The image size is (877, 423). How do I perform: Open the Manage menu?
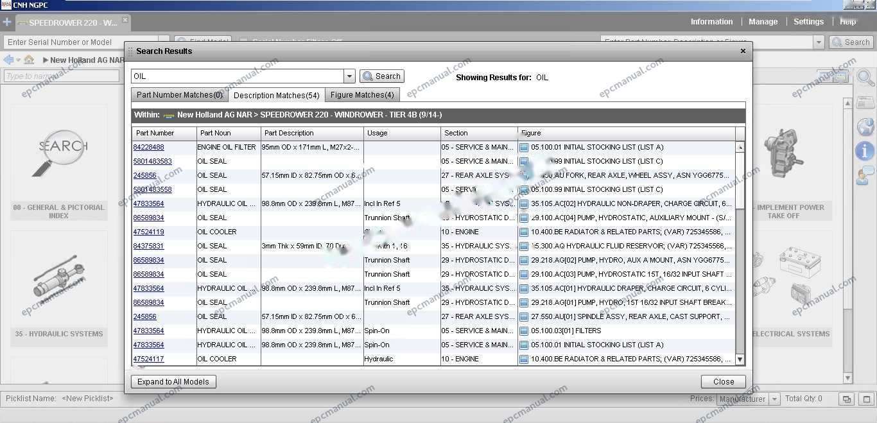[x=763, y=22]
